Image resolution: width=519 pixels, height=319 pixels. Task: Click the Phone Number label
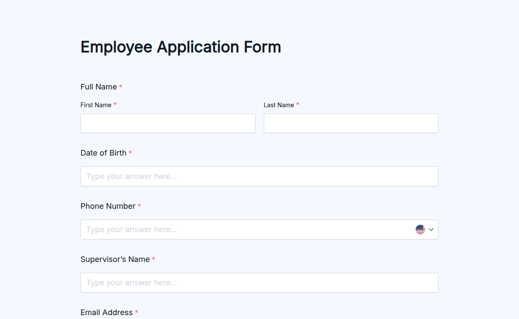point(108,206)
